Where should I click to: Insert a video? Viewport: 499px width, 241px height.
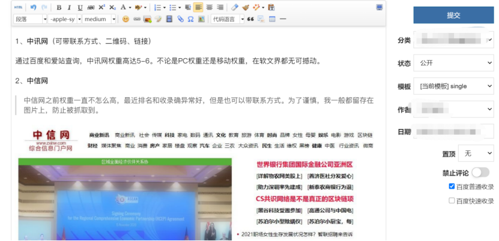[x=169, y=19]
